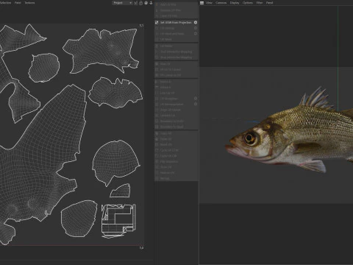Open the UV editor Paint menu
353x265 pixels.
[18, 3]
